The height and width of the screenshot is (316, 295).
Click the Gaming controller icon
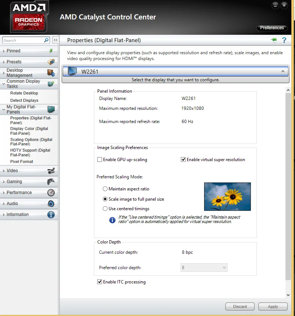click(51, 182)
